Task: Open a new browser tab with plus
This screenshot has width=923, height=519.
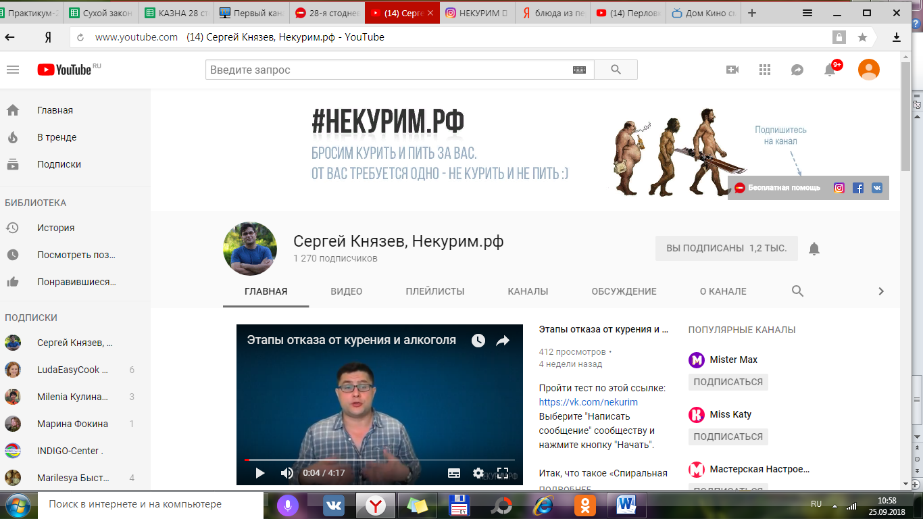Action: coord(752,13)
